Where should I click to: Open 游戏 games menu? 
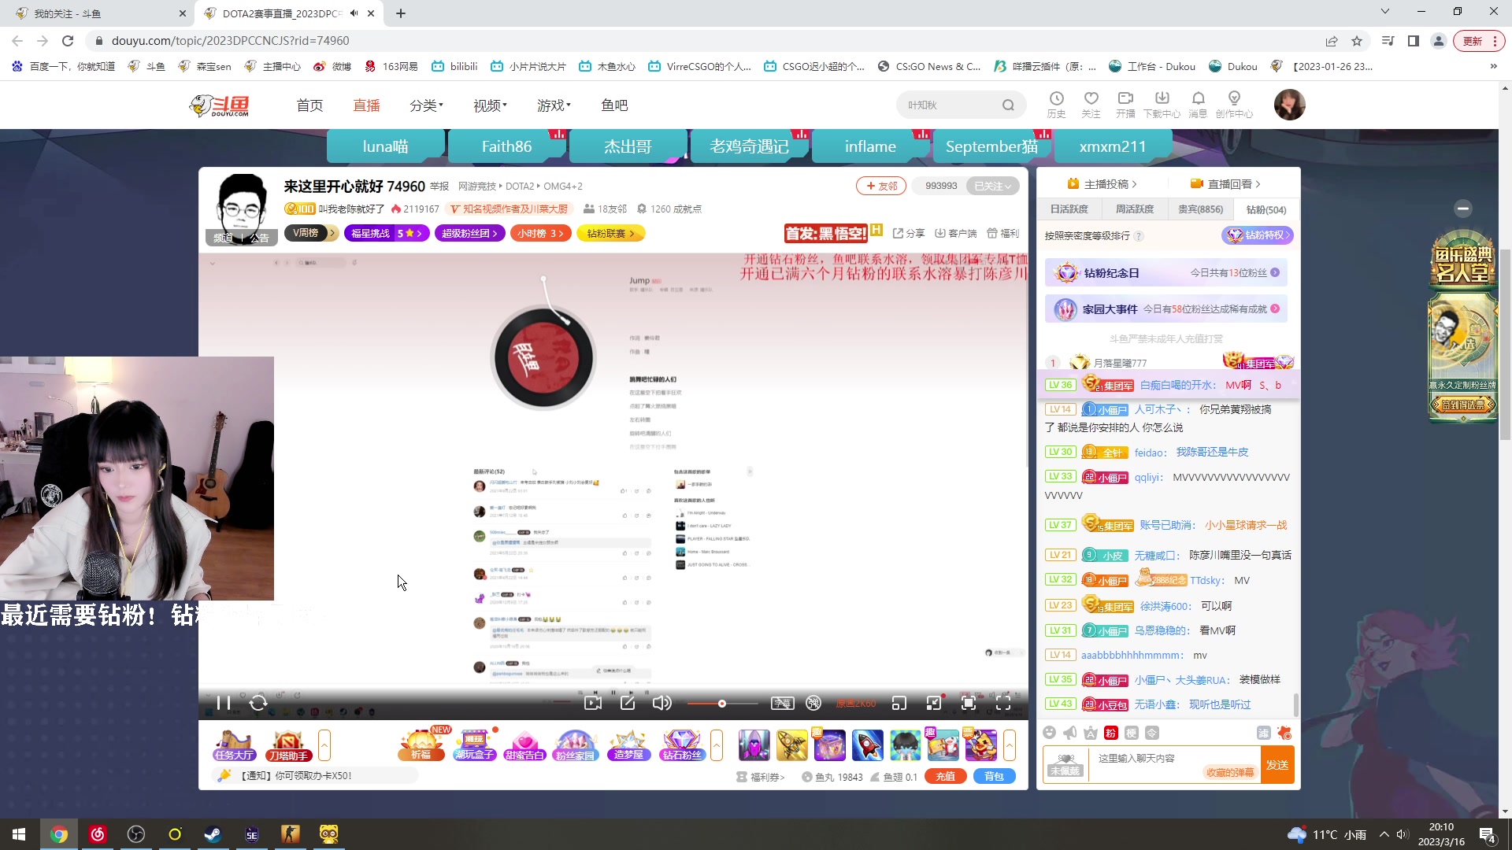(x=554, y=105)
